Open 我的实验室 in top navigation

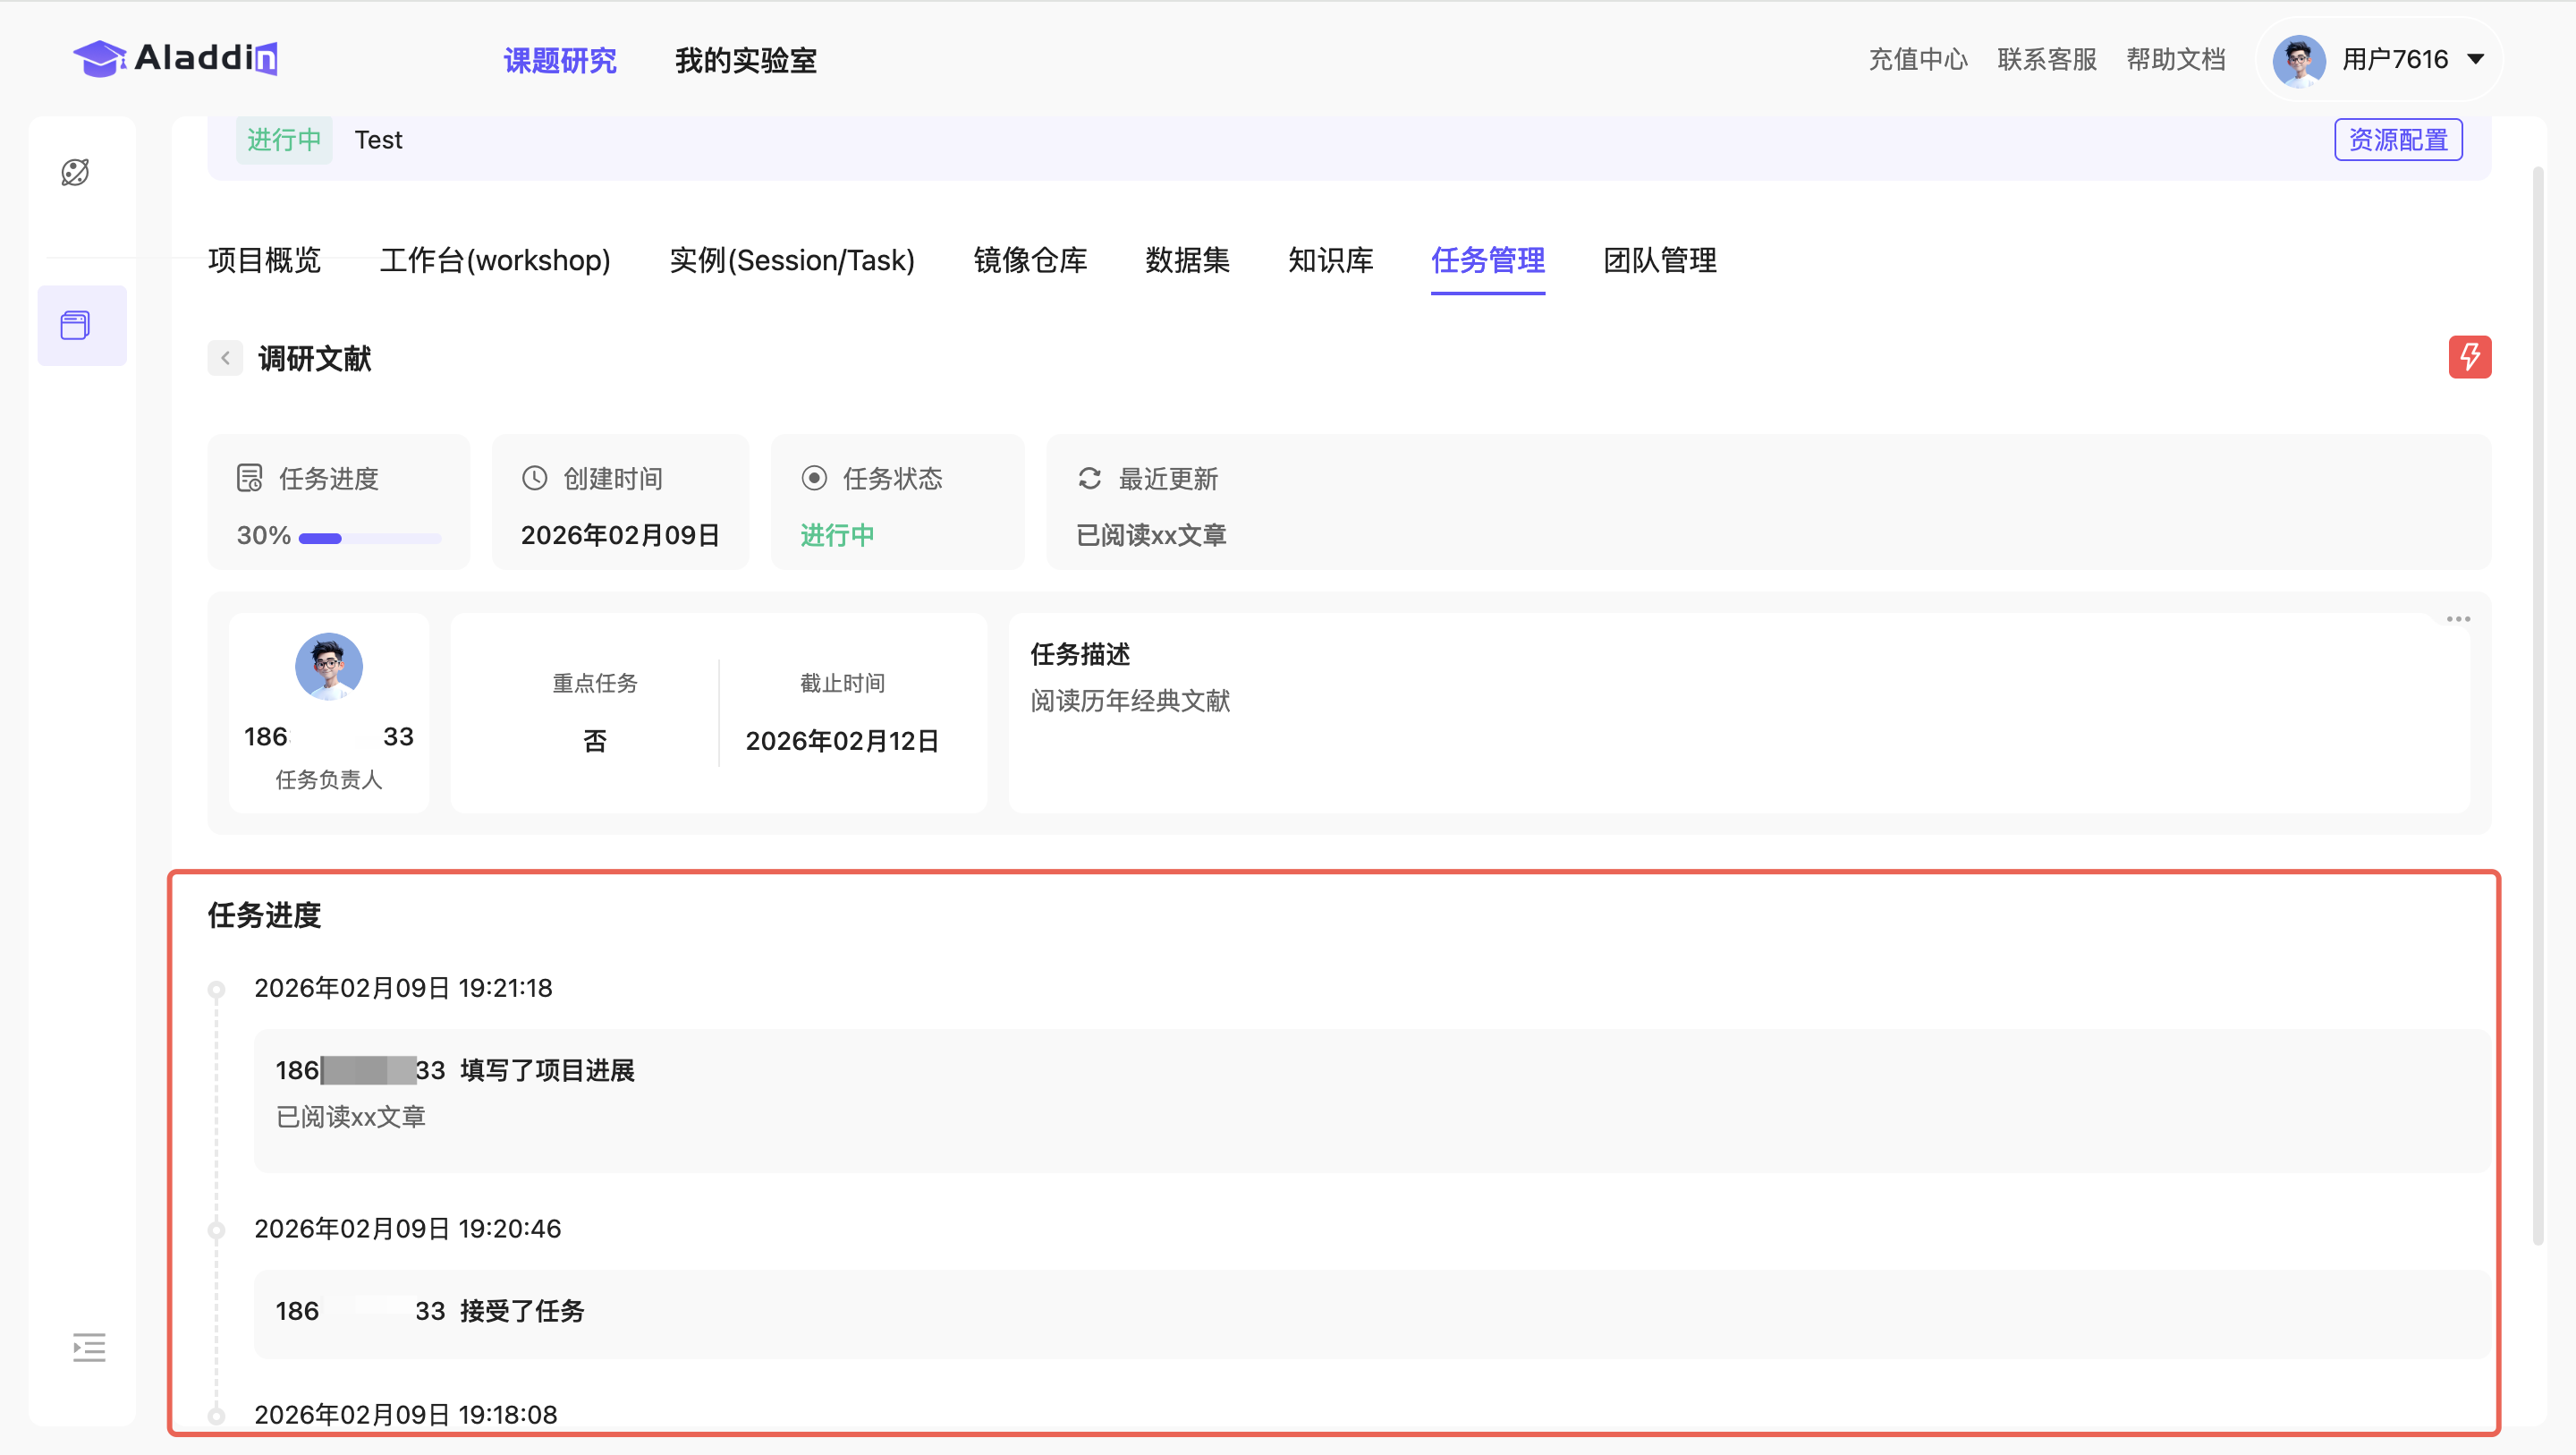(745, 60)
